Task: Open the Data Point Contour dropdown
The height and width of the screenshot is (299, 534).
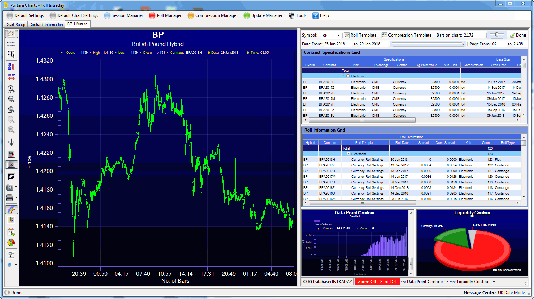Action: 447,282
